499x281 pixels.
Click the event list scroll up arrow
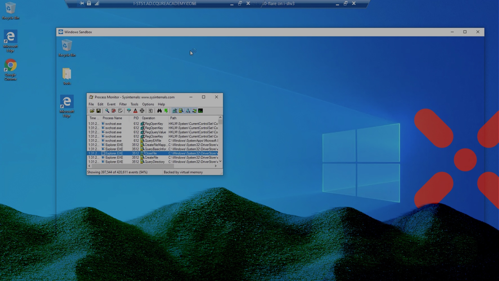(220, 117)
